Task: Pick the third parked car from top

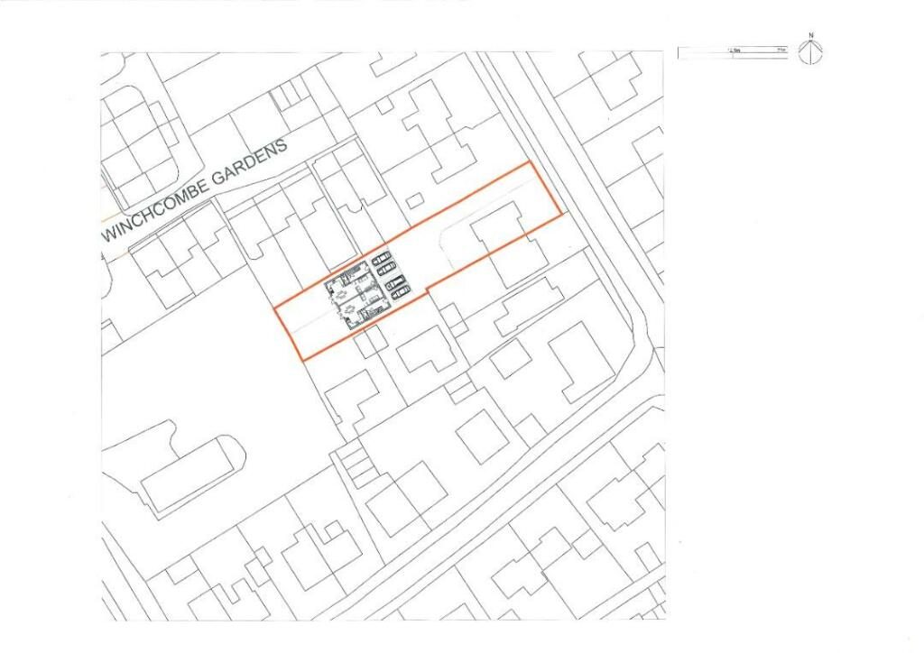Action: coord(395,284)
